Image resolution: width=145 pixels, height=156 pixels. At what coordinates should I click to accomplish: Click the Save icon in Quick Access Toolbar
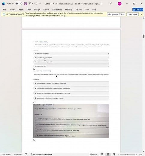coord(26,4)
